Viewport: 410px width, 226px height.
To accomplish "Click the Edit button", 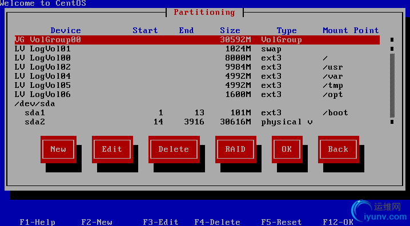I will click(112, 149).
